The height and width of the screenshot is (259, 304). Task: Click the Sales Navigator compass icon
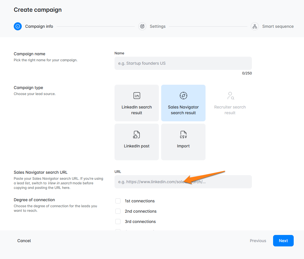point(183,96)
